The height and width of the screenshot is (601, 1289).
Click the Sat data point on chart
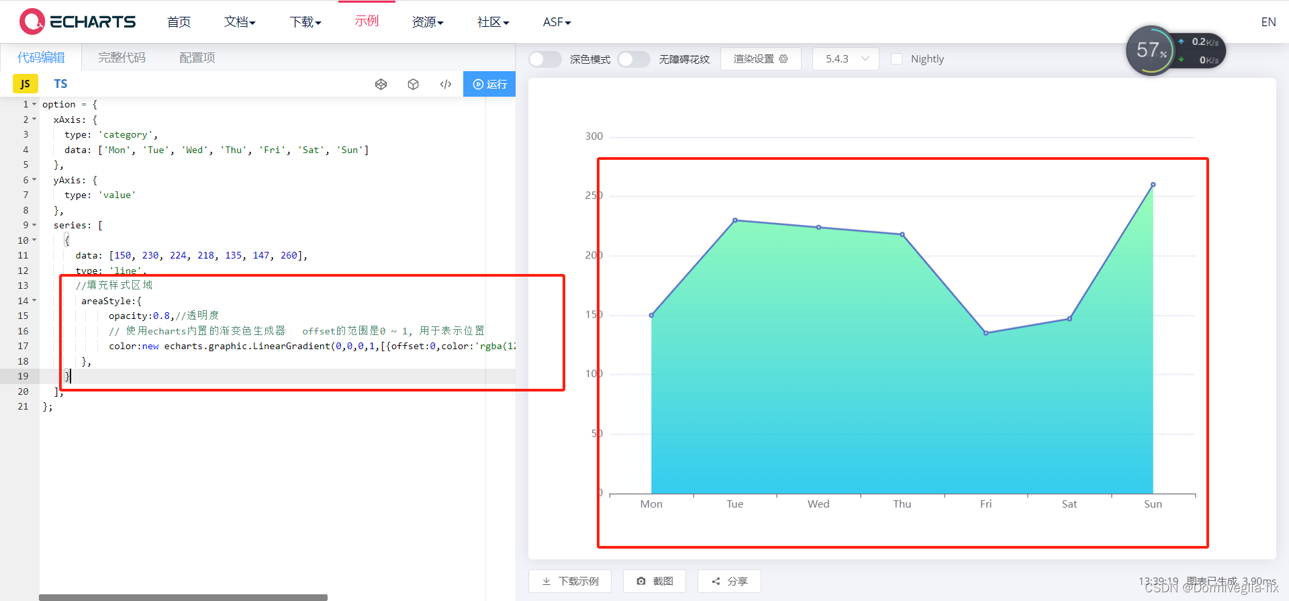tap(1069, 319)
